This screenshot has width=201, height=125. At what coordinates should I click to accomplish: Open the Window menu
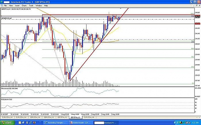[x=39, y=6]
